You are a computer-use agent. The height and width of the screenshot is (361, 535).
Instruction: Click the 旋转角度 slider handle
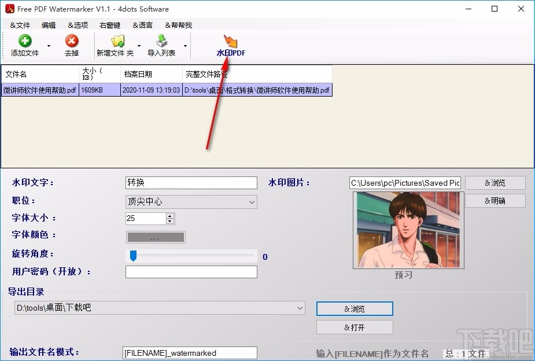tap(134, 256)
